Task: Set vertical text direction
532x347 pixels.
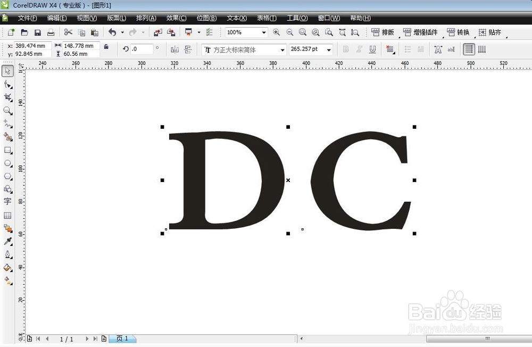Action: point(482,49)
